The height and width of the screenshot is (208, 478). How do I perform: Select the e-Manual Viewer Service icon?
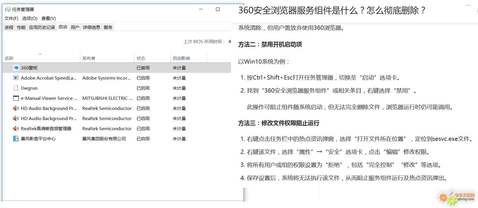point(16,98)
